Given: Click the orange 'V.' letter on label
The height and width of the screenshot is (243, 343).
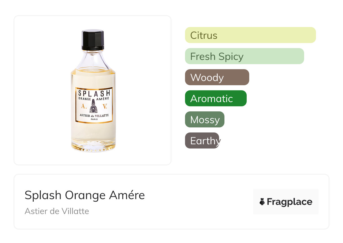Looking at the screenshot, I should [105, 106].
